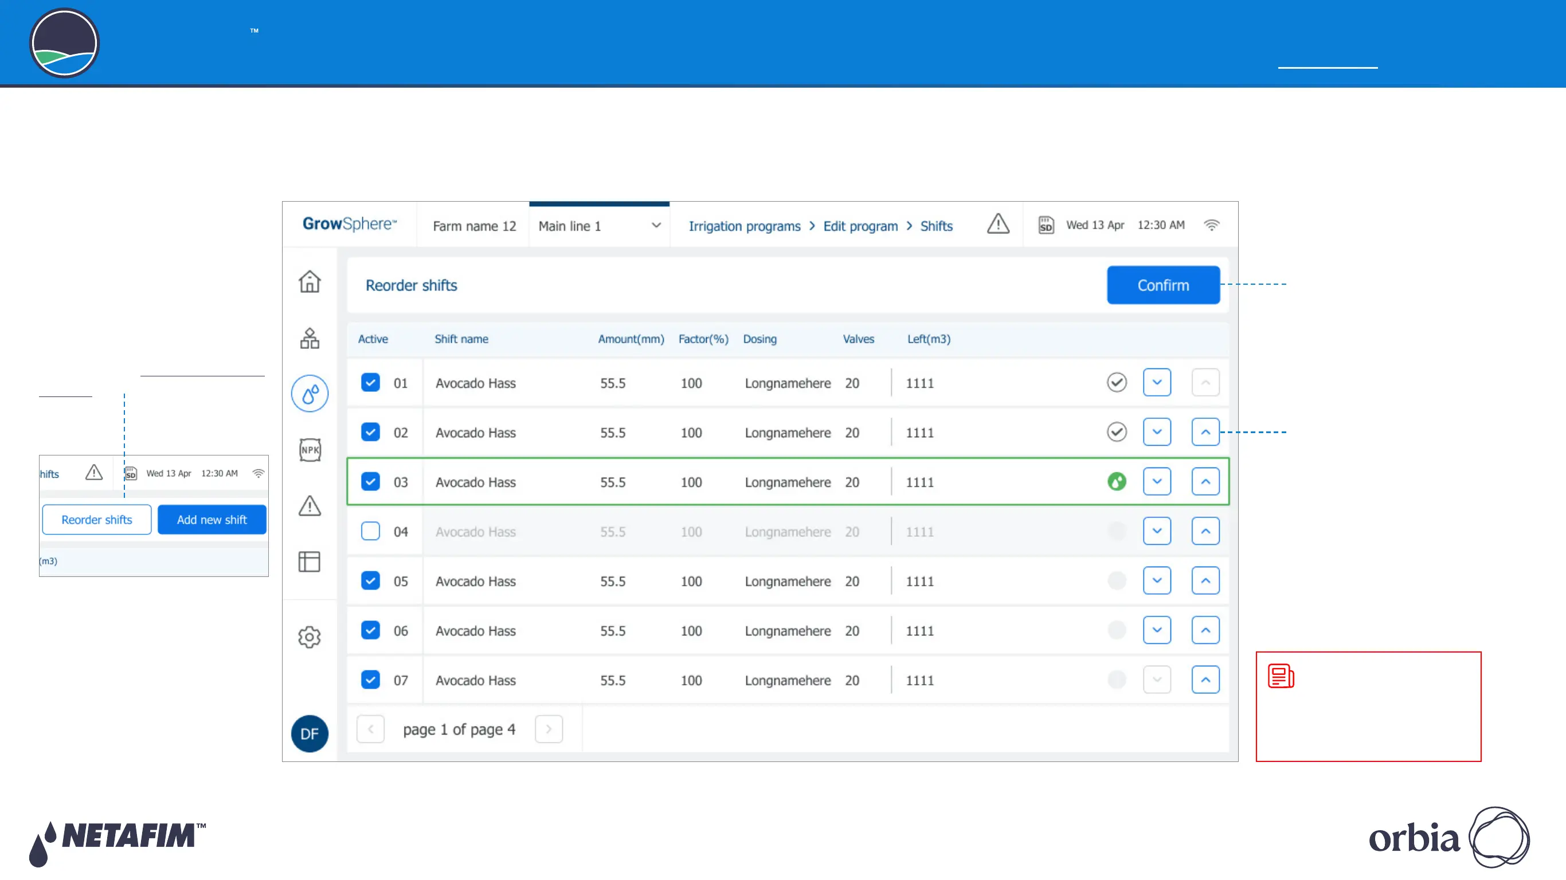Click the grey status dot in row 07
1566x880 pixels.
click(1117, 679)
